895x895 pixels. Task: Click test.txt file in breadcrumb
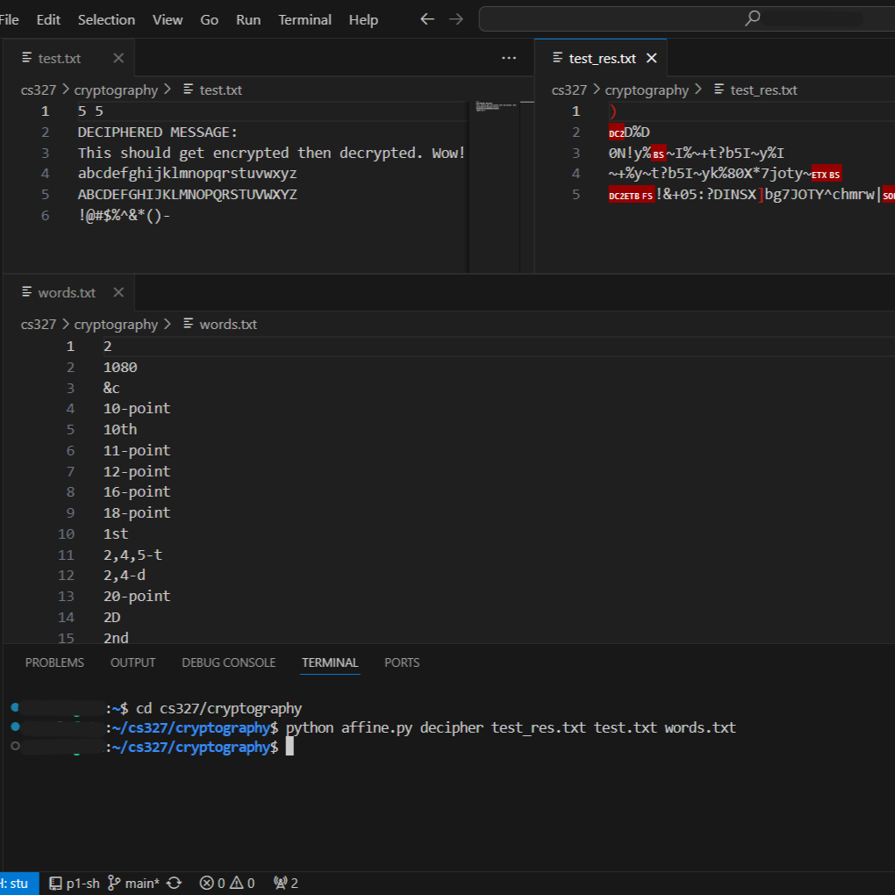220,90
